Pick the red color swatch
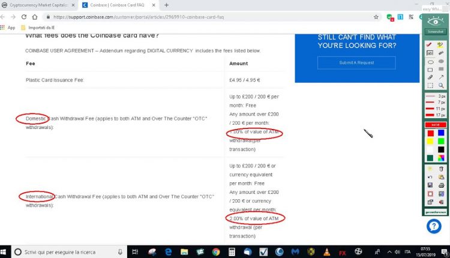 430,133
